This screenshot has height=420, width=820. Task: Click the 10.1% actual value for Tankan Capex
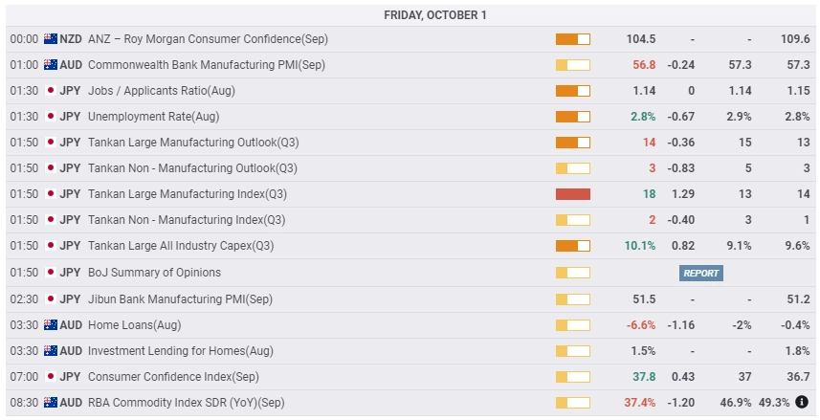639,245
